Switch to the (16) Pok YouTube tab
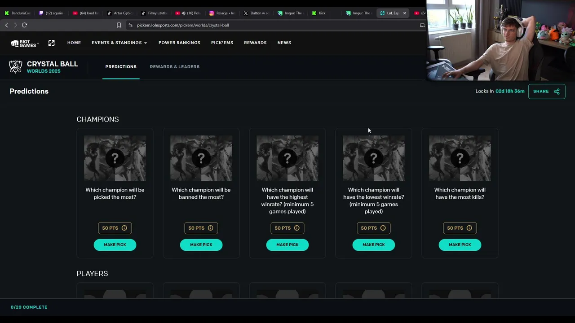Image resolution: width=575 pixels, height=323 pixels. [x=189, y=13]
